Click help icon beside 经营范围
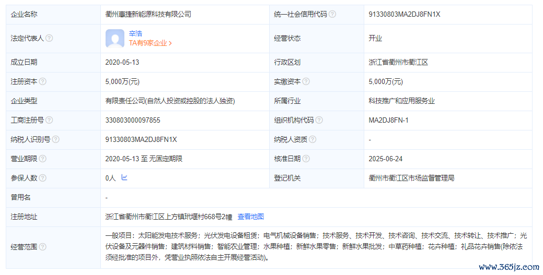The width and height of the screenshot is (543, 275). pos(43,247)
